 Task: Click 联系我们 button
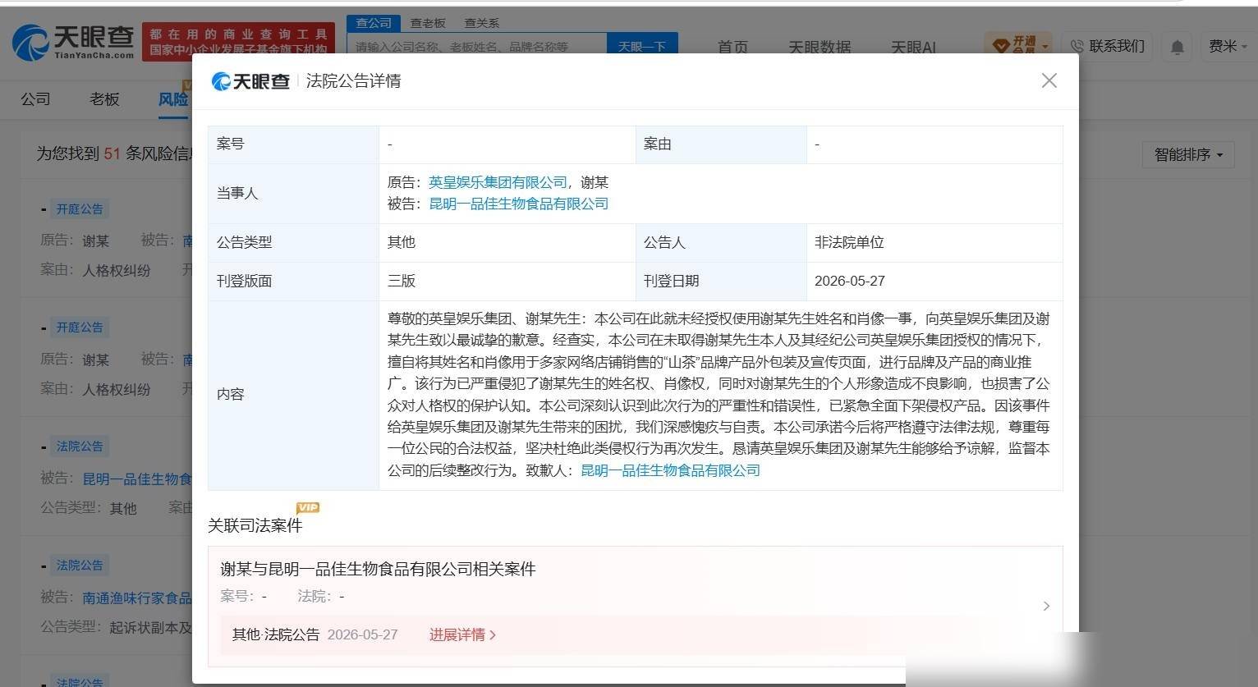[1107, 46]
